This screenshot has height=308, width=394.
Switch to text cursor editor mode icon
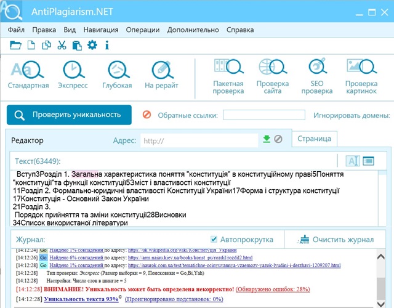click(353, 161)
